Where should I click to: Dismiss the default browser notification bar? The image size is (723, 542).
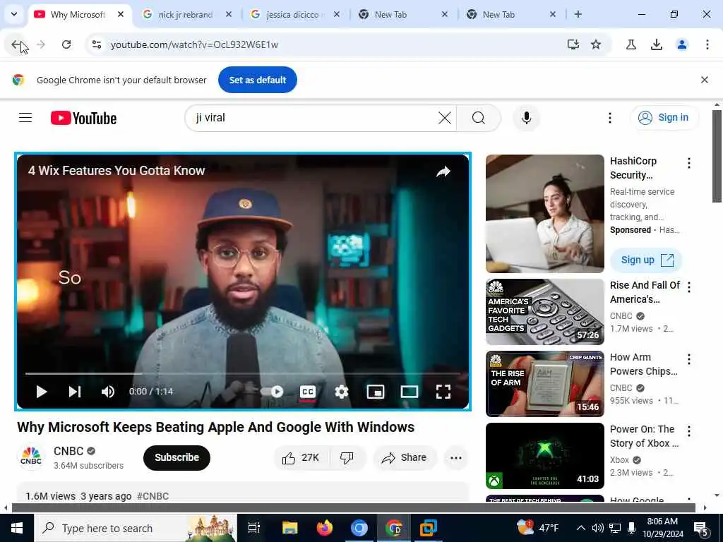tap(705, 80)
